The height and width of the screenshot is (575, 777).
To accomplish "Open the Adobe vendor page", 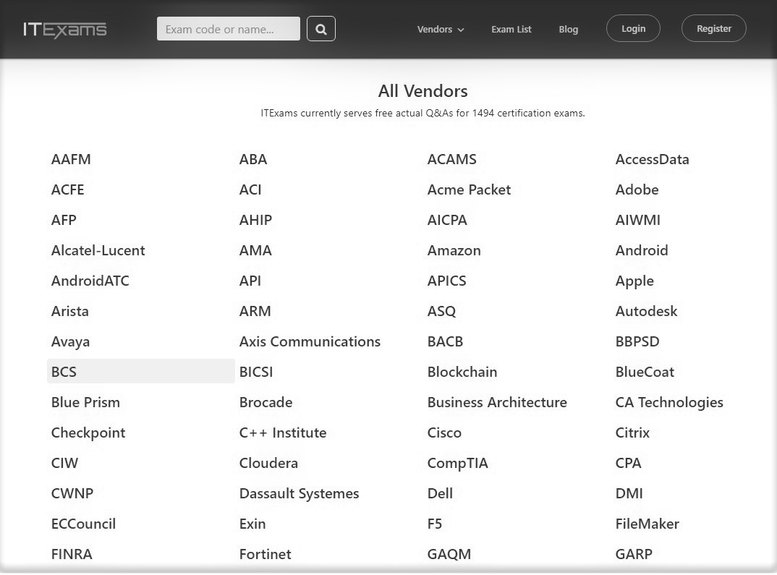I will tap(637, 189).
